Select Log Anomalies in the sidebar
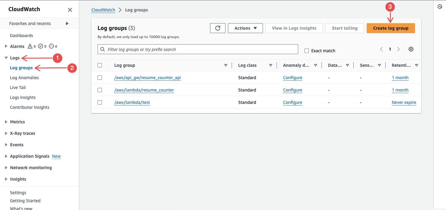This screenshot has width=446, height=210. [24, 77]
